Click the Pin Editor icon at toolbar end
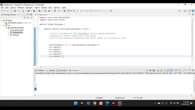The image size is (195, 110). coord(111,11)
